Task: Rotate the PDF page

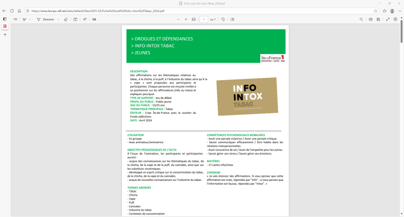Action: 223,19
